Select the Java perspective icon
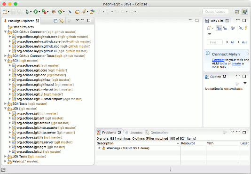This screenshot has height=174, width=251. coord(245,12)
